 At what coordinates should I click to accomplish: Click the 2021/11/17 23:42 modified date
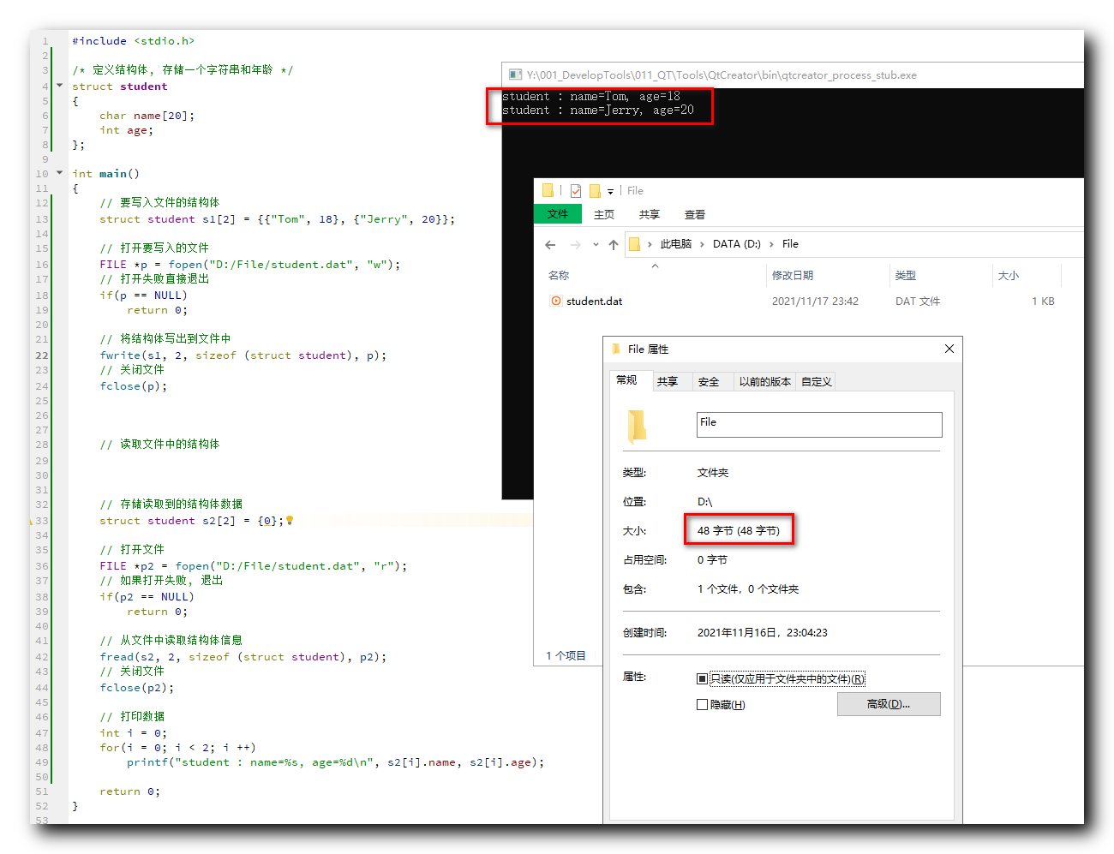815,302
